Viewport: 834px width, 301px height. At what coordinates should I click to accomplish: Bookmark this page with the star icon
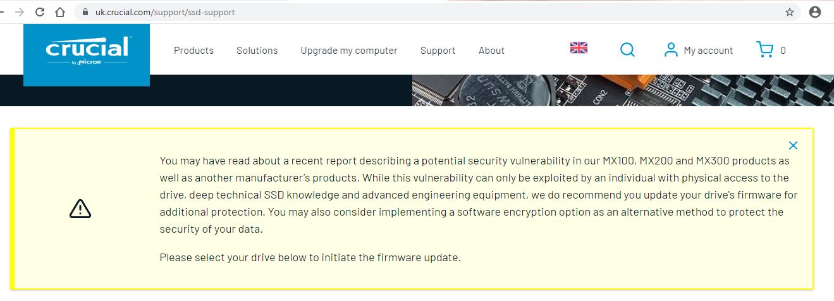coord(789,12)
